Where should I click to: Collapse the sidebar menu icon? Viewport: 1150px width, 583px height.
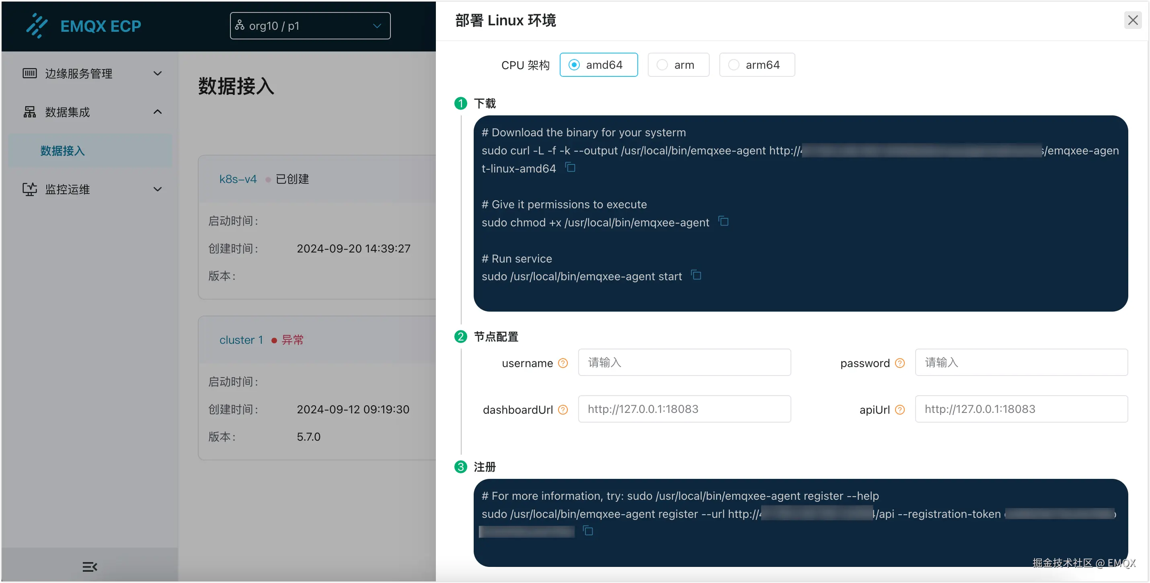[90, 567]
